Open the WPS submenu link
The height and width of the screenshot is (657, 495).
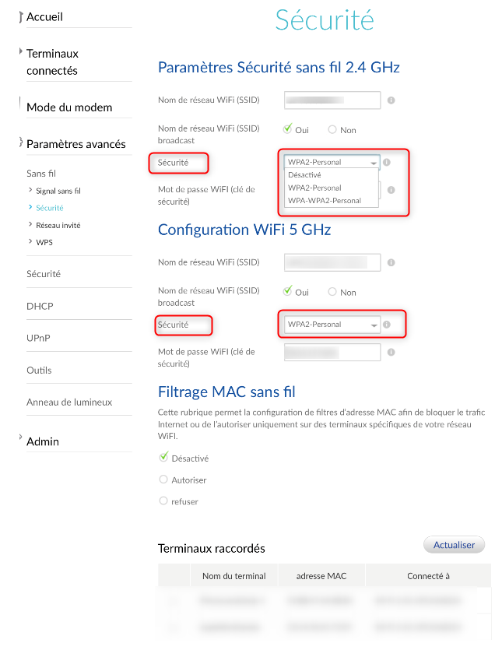pos(44,242)
